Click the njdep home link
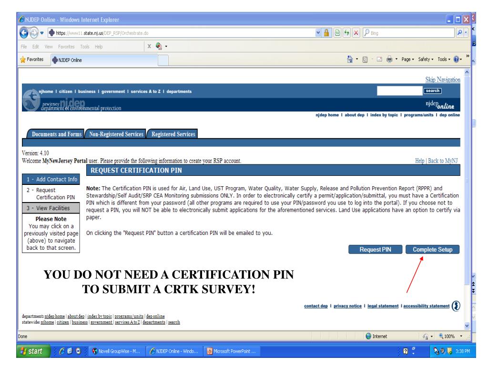Viewport: 488px width, 366px height. (x=327, y=115)
